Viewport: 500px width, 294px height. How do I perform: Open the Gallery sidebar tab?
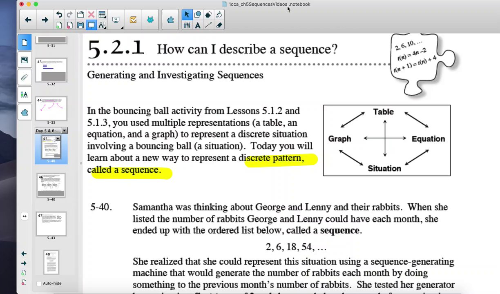click(x=25, y=60)
